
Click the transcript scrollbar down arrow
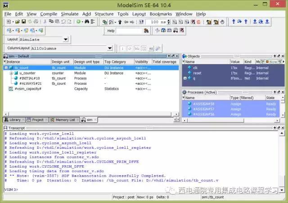coord(282,190)
